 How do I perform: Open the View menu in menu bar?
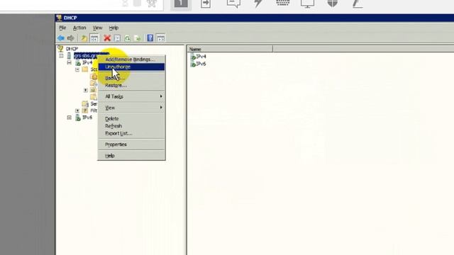click(98, 28)
